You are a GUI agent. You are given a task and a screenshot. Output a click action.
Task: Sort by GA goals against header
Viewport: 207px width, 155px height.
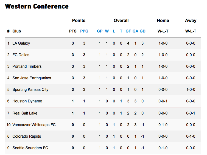pos(135,31)
